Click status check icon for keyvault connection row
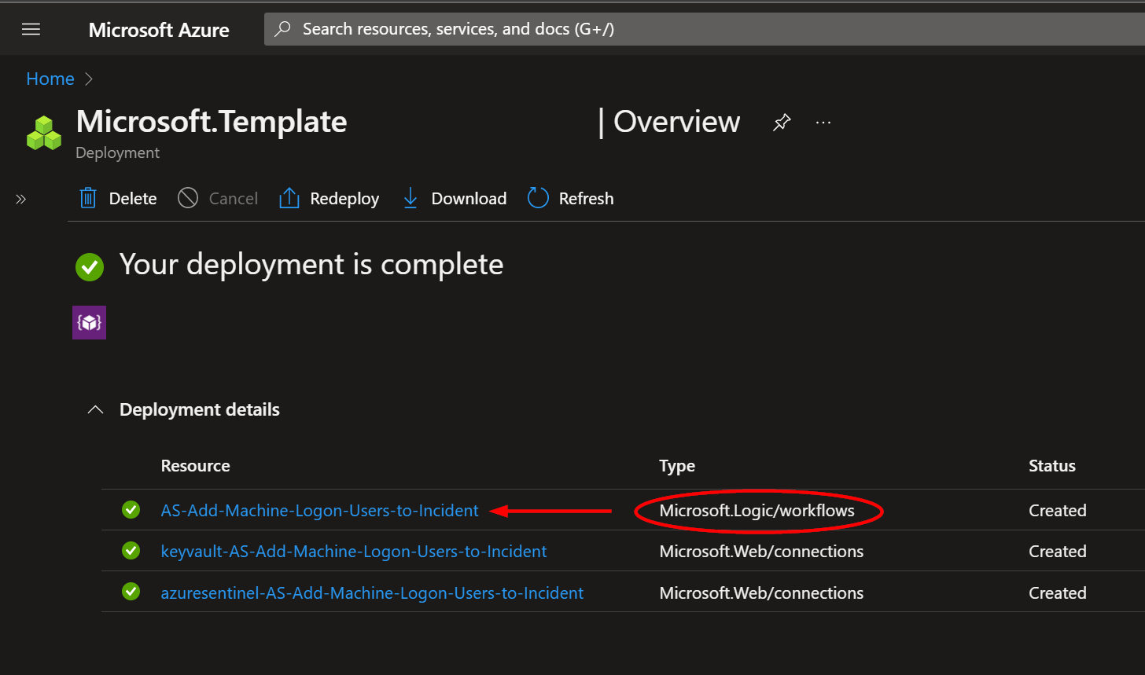Viewport: 1145px width, 675px height. point(131,551)
